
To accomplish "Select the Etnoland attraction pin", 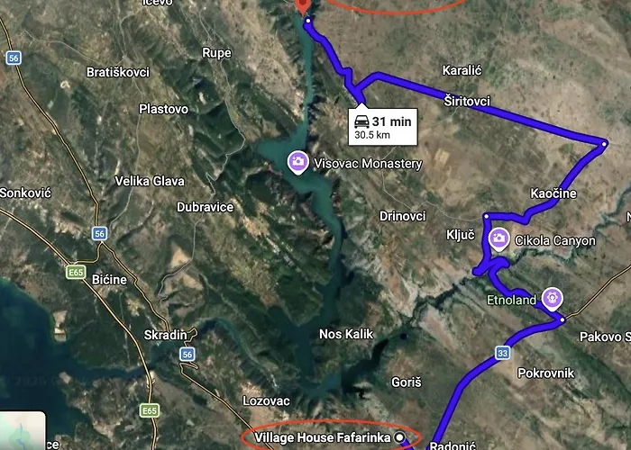I will [552, 299].
